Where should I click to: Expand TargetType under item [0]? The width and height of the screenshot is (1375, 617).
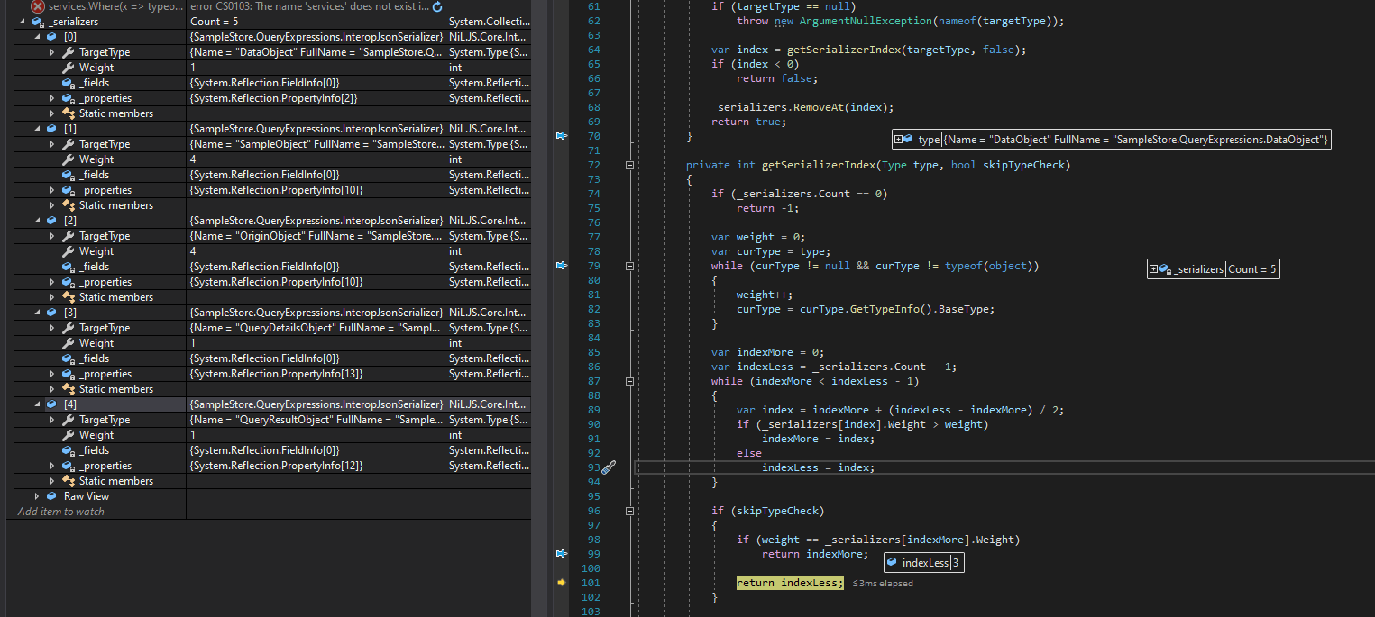(x=52, y=52)
